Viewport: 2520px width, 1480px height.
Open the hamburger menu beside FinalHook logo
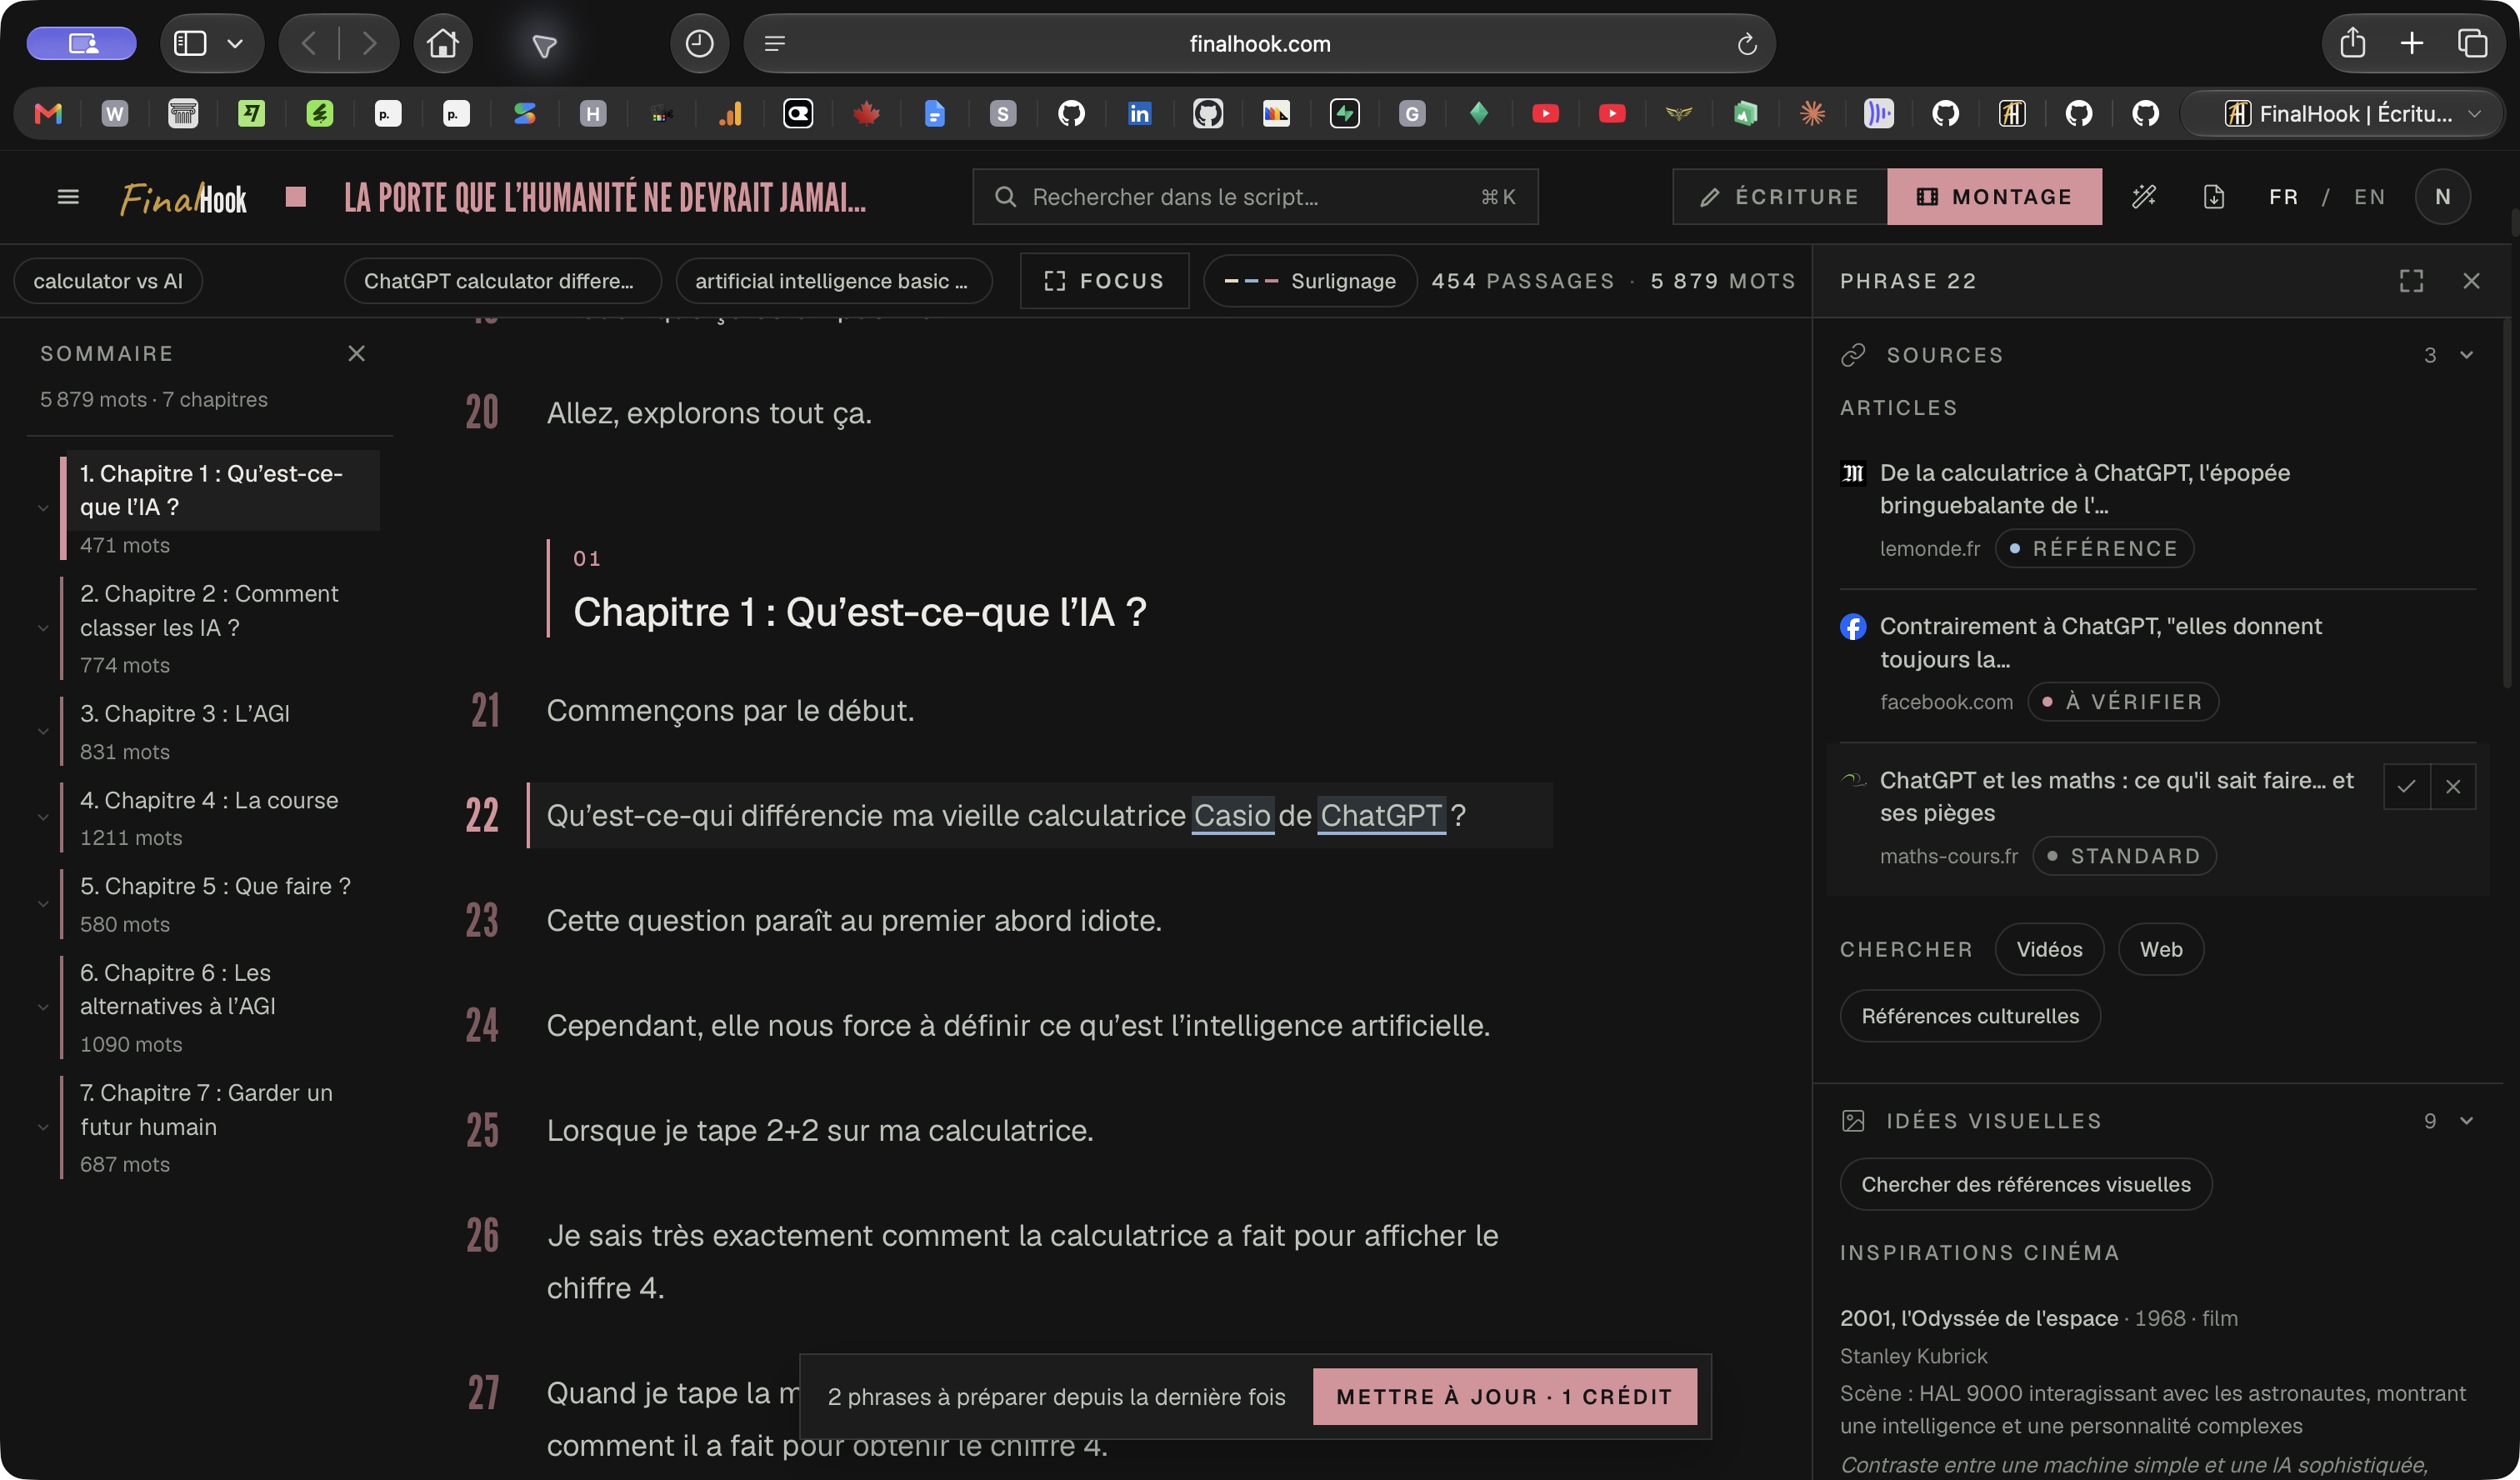[68, 197]
